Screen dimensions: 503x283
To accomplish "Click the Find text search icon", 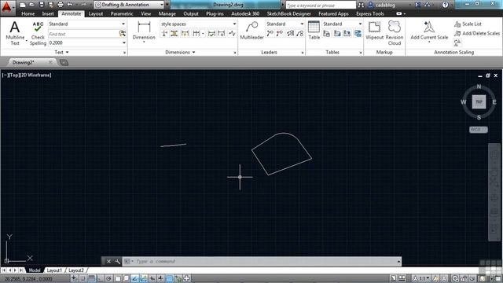I will click(123, 33).
